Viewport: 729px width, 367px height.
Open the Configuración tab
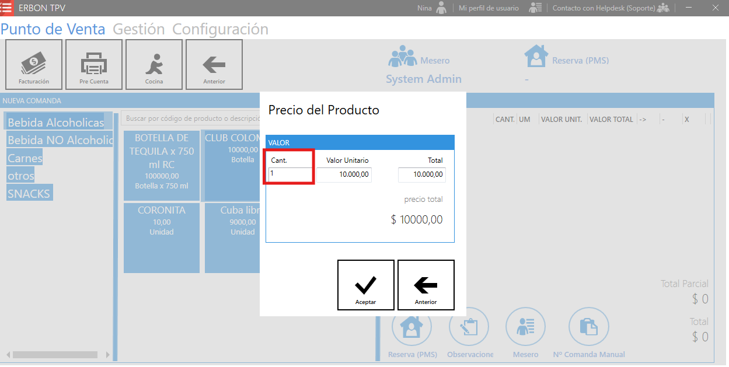(220, 29)
